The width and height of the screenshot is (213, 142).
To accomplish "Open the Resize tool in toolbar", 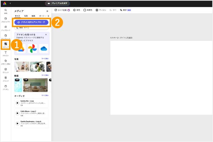I will point(62,10).
